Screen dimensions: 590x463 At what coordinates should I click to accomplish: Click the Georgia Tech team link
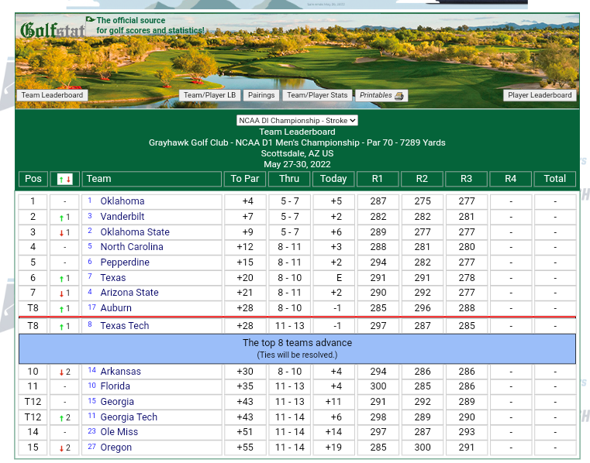pos(129,417)
